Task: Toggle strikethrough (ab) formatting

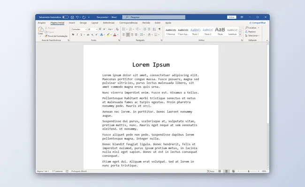Action: [x=88, y=35]
